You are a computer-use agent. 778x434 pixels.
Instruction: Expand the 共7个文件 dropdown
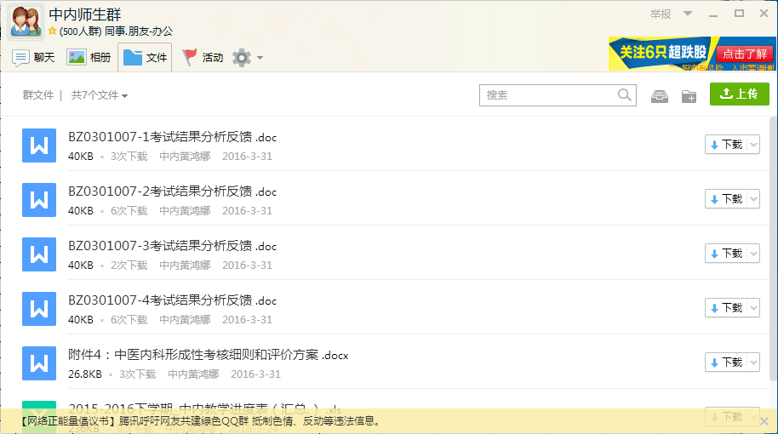click(x=100, y=96)
